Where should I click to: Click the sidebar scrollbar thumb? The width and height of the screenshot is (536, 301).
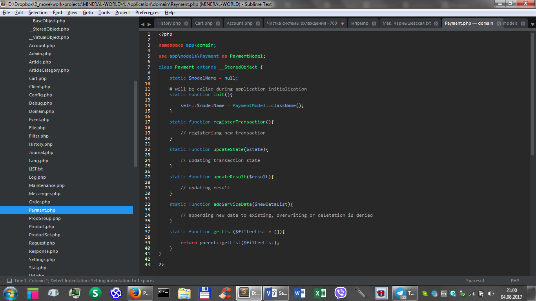(x=136, y=123)
